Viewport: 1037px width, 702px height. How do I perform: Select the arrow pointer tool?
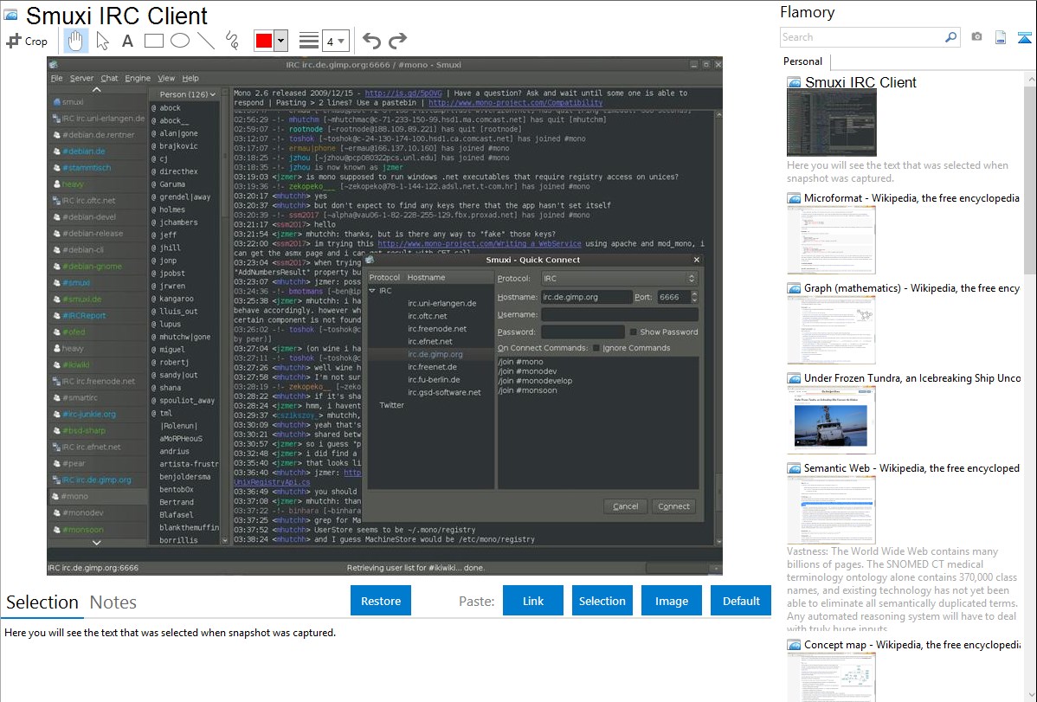(x=102, y=41)
